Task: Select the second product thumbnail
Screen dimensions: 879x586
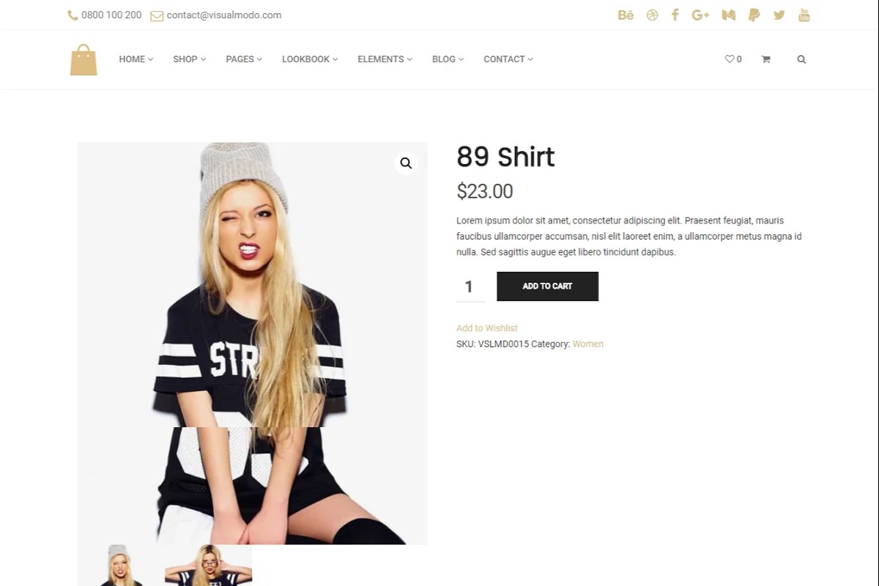Action: pos(208,565)
